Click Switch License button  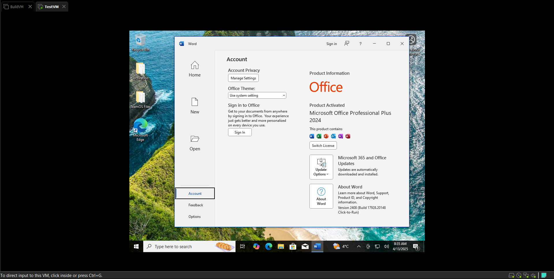point(323,145)
